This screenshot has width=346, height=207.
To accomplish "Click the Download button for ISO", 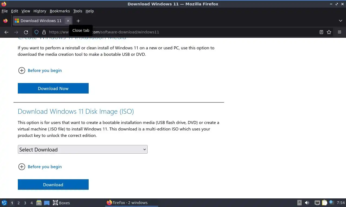I will [x=53, y=185].
